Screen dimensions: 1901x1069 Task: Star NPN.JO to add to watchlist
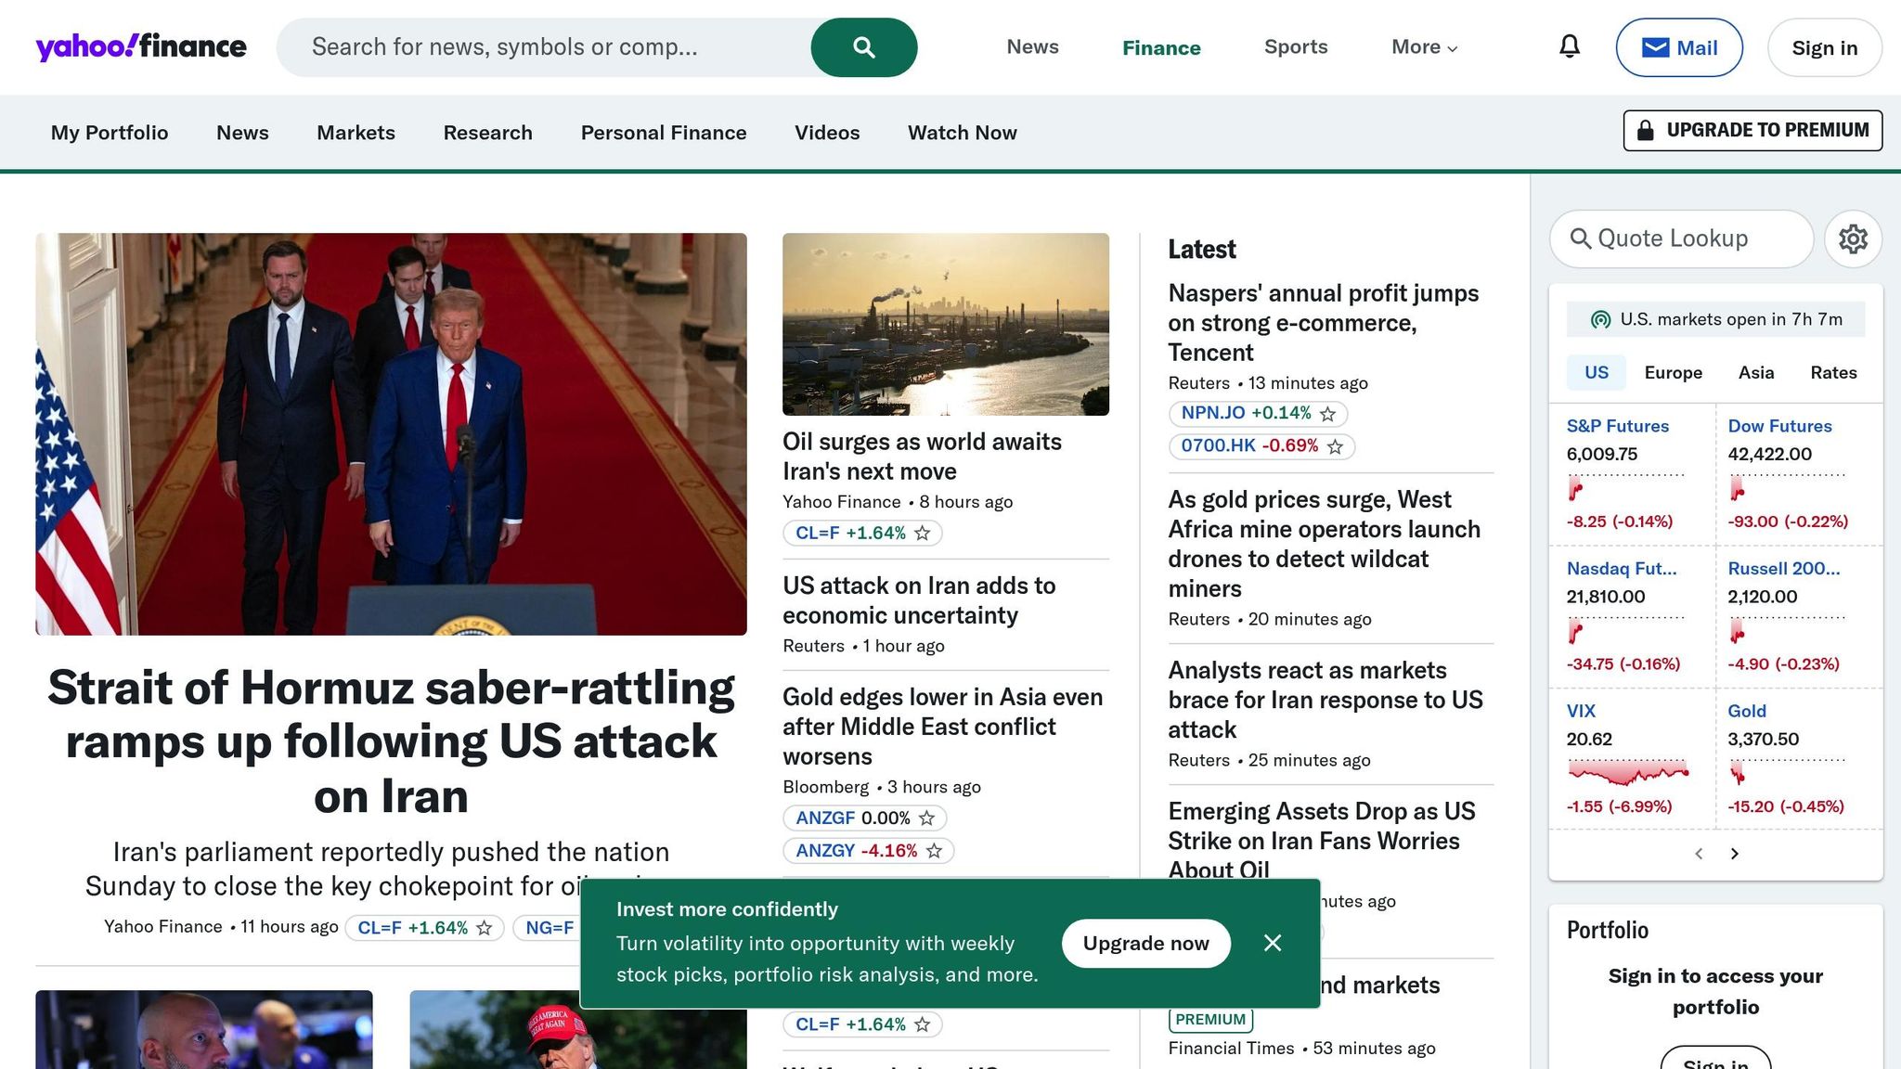tap(1328, 414)
